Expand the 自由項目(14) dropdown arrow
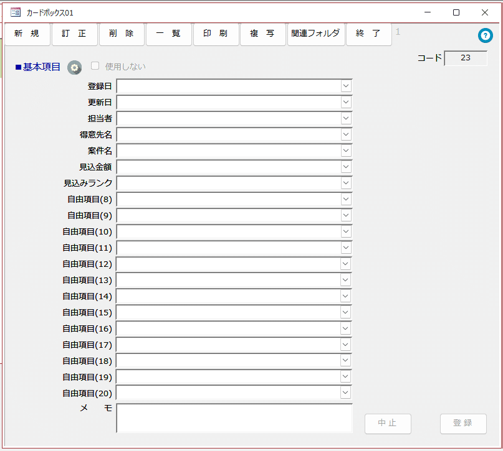The image size is (503, 451). tap(345, 296)
